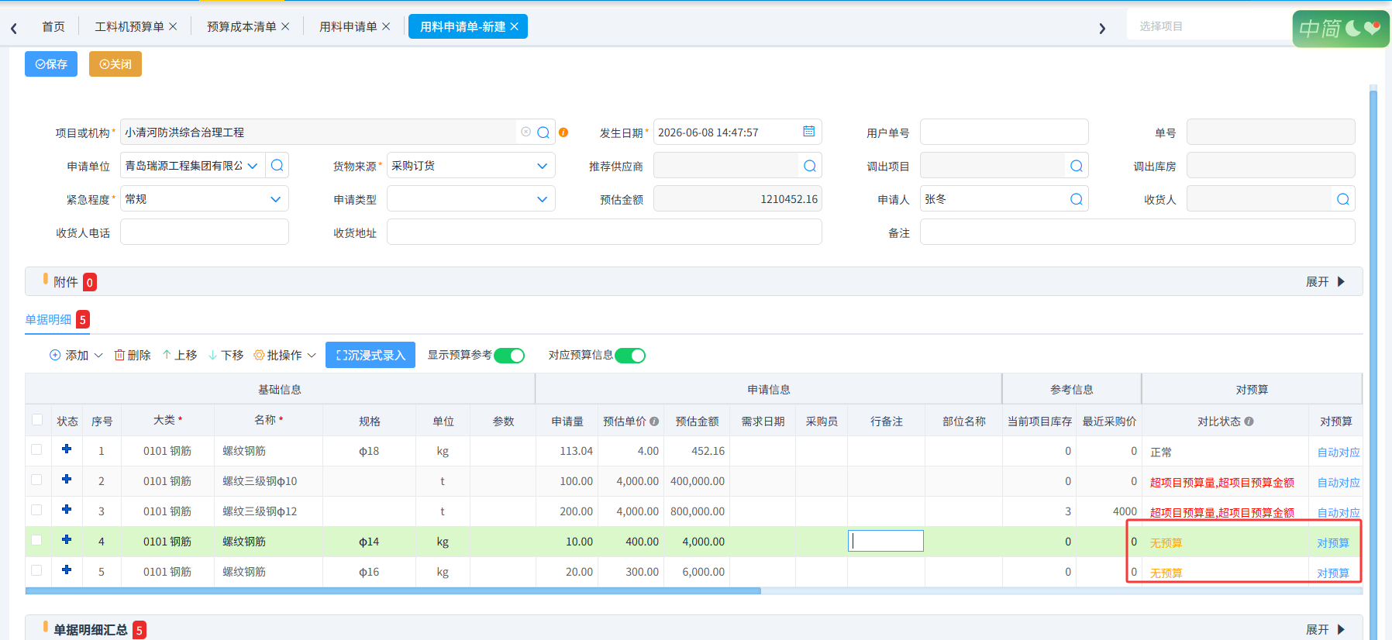
Task: Click 自动对应 link in row 2
Action: click(x=1339, y=483)
